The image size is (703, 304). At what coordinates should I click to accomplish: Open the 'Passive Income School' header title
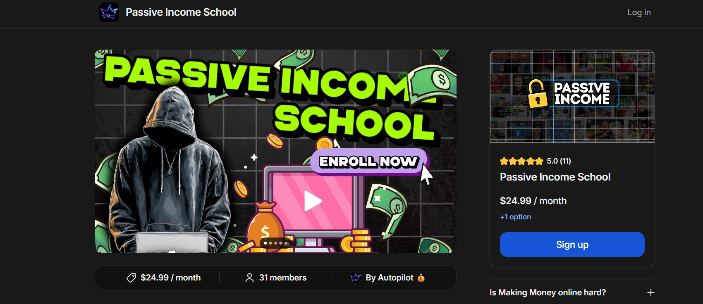pyautogui.click(x=181, y=12)
